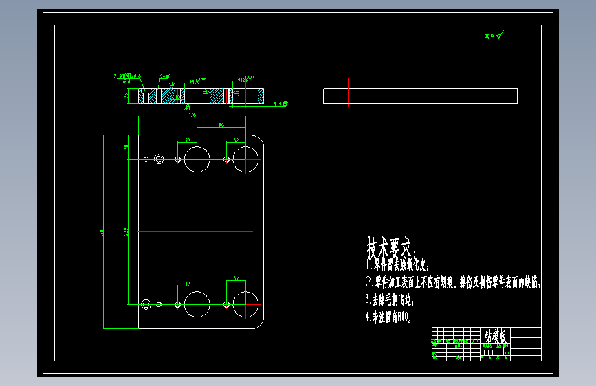Select the 239 vertical dimension value
Viewport: 596px width, 386px height.
(x=126, y=231)
